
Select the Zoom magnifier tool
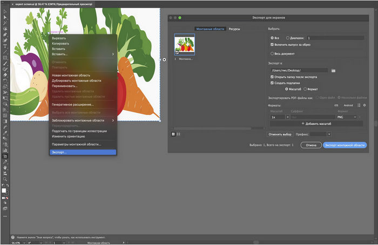pos(4,178)
